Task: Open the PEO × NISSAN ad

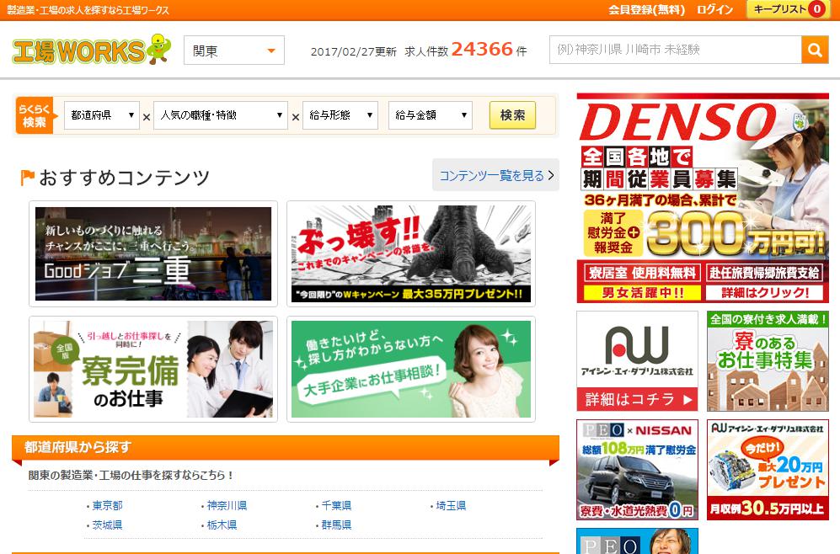Action: (637, 470)
